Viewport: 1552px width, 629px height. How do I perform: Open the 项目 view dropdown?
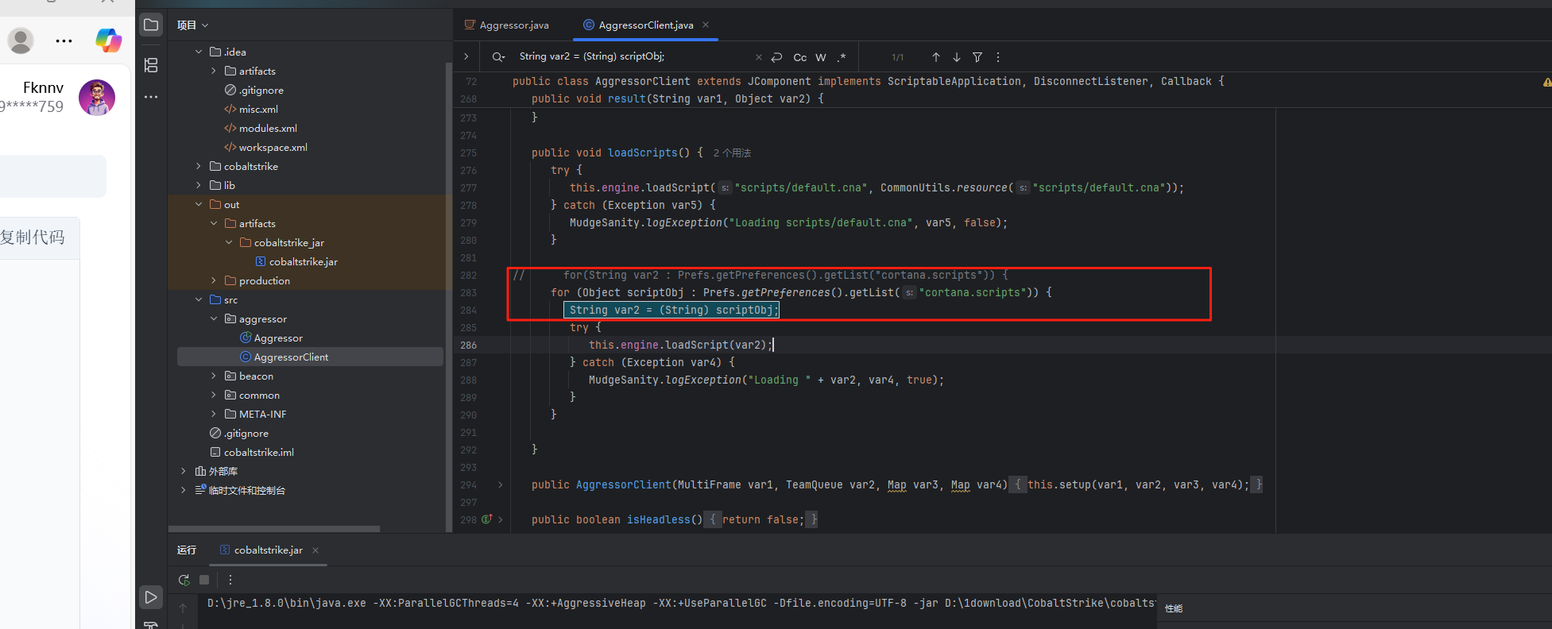192,25
